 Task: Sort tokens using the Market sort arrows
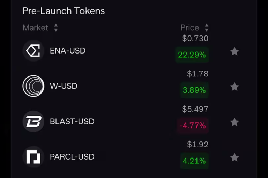click(56, 28)
